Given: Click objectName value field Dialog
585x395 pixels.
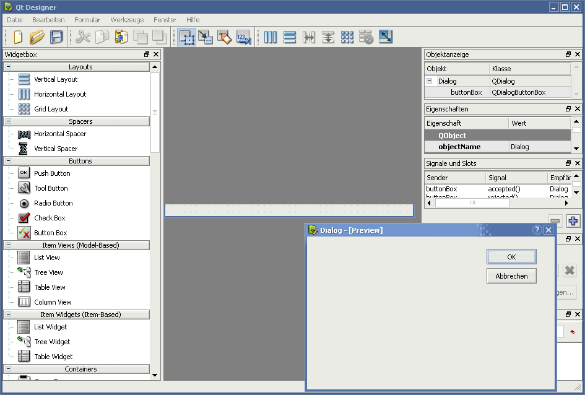Looking at the screenshot, I should (x=540, y=147).
